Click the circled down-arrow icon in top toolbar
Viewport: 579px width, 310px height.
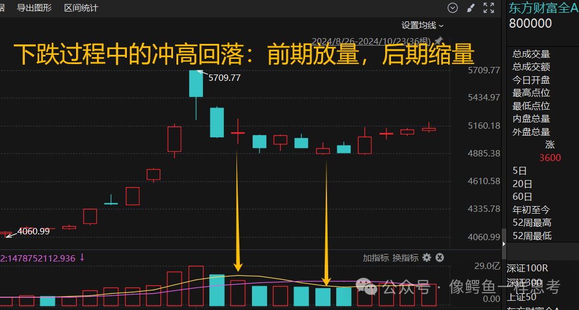click(452, 8)
